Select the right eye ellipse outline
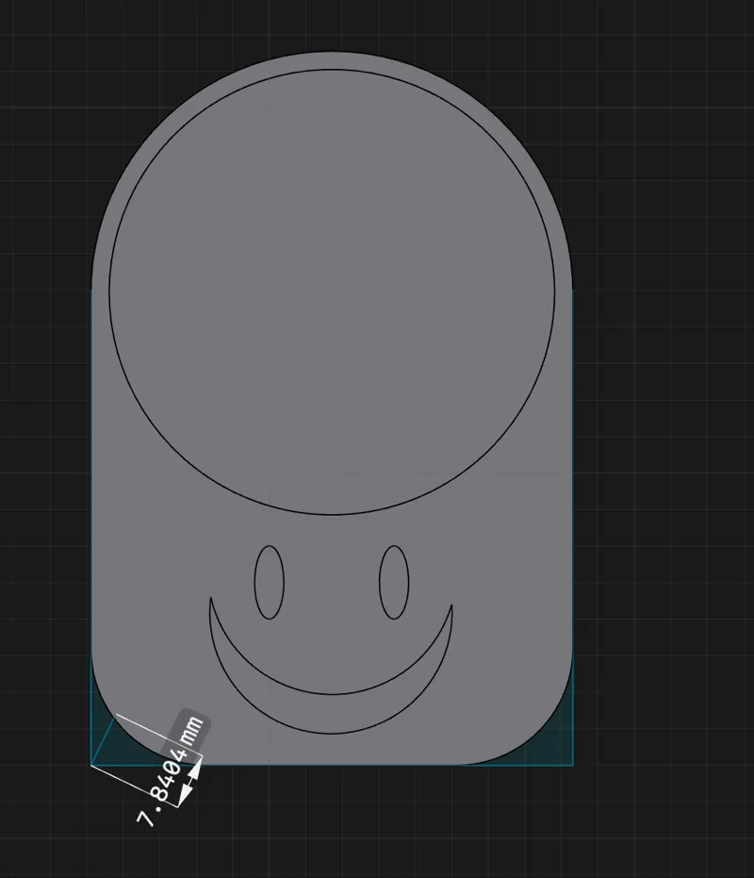Screen dimensions: 754x878 point(394,583)
